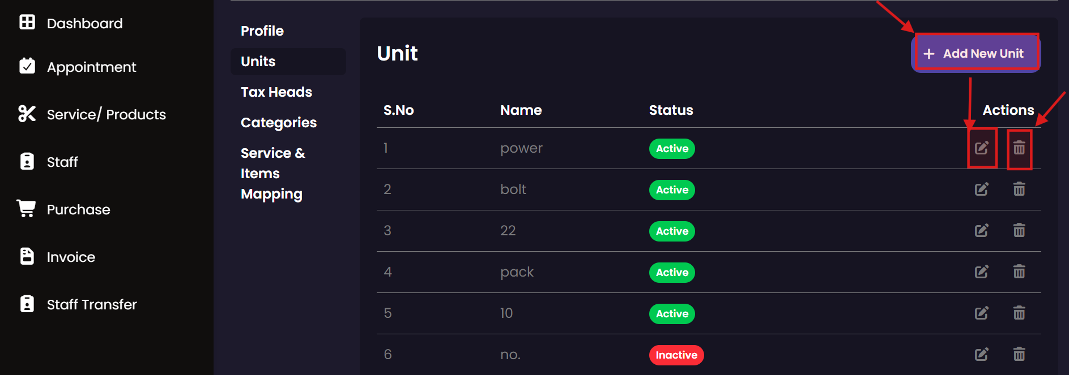Click the Dashboard grid icon

[x=27, y=22]
